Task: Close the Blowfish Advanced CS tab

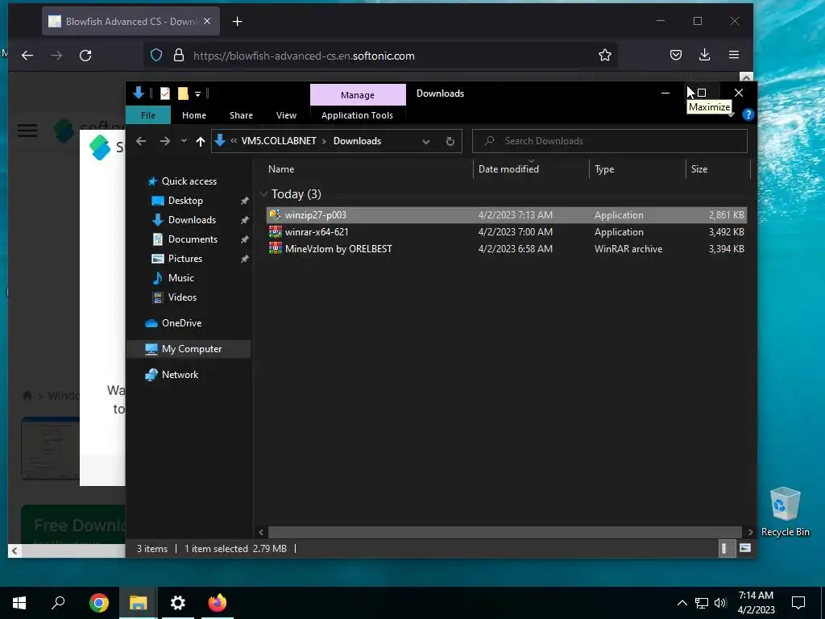Action: 207,22
